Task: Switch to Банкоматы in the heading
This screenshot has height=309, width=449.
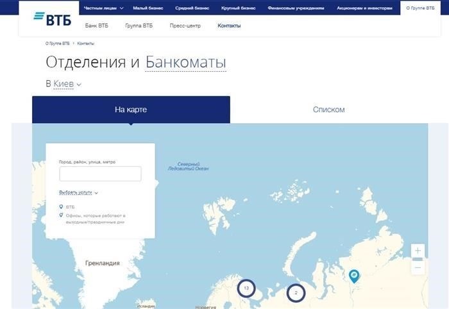Action: 186,62
